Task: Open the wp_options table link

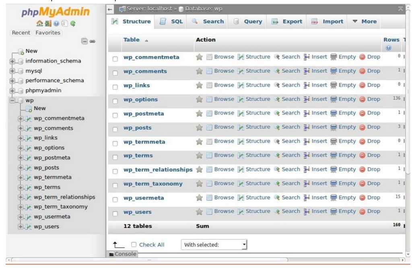Action: pyautogui.click(x=140, y=99)
